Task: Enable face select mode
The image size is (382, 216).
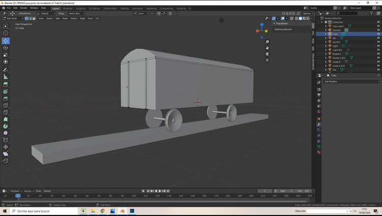Action: pyautogui.click(x=34, y=18)
